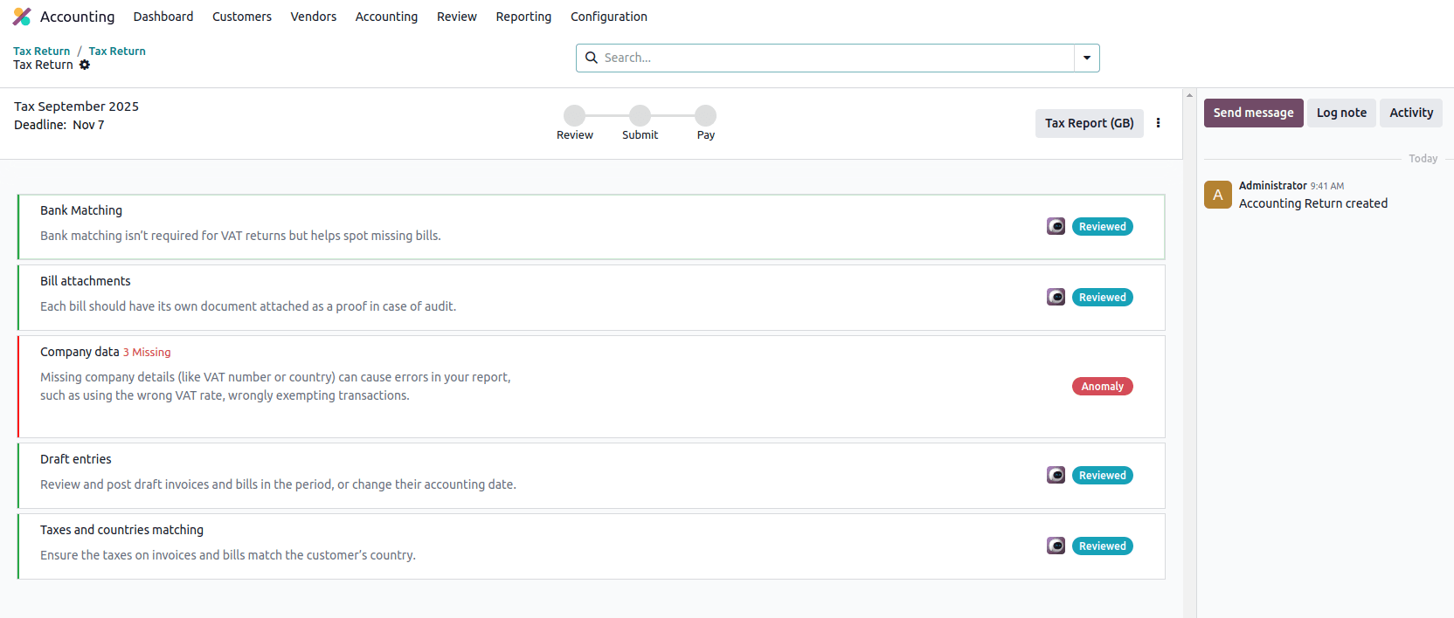Click the Administrator avatar in chatter
The height and width of the screenshot is (618, 1454).
pyautogui.click(x=1218, y=195)
